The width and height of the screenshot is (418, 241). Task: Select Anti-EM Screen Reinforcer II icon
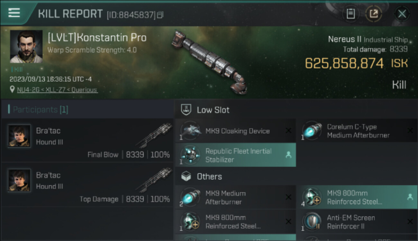(312, 222)
